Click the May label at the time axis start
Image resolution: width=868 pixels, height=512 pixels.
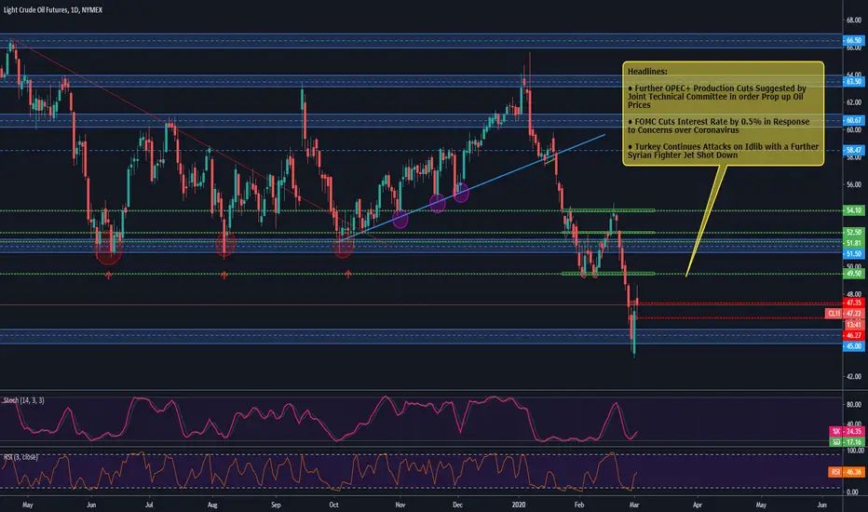pos(27,505)
